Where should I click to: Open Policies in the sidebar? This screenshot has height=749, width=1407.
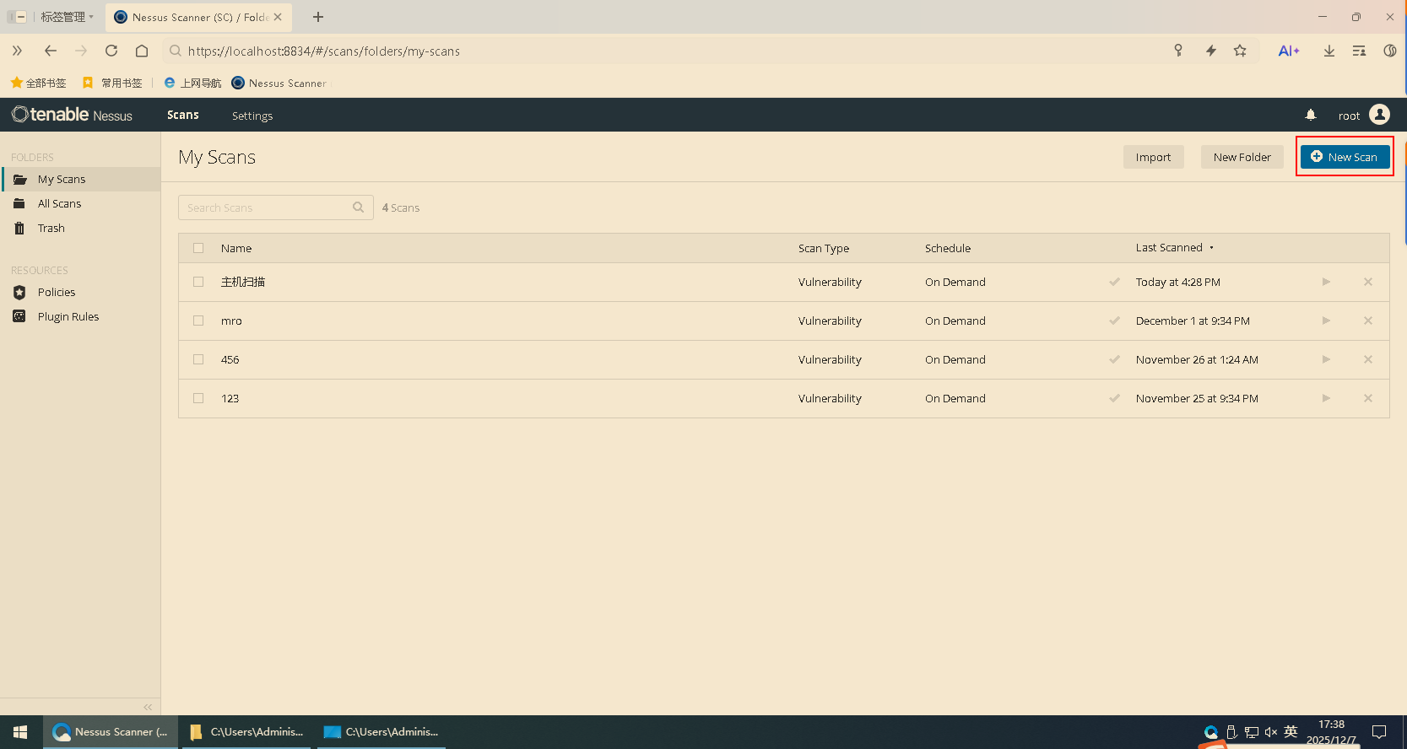pyautogui.click(x=57, y=292)
